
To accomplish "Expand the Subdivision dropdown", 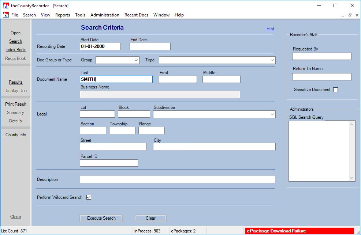I will [272, 114].
